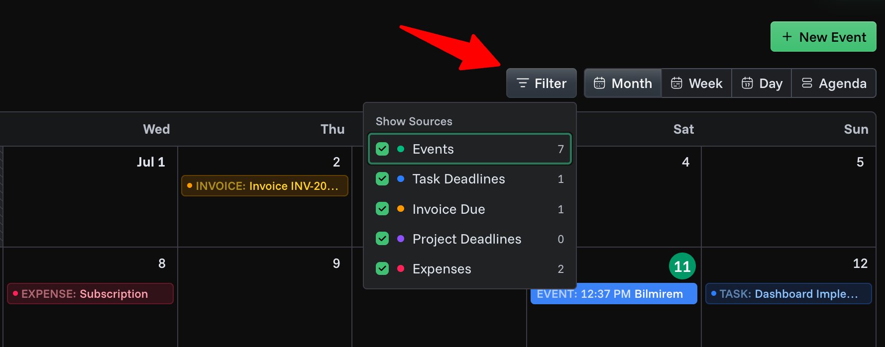885x347 pixels.
Task: Click the Wed column header
Action: (156, 129)
